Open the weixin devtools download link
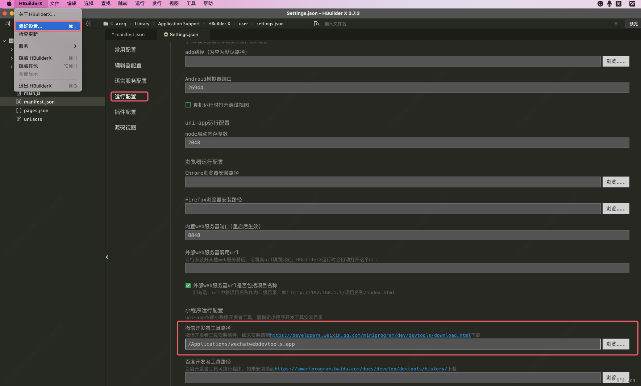 click(370, 335)
